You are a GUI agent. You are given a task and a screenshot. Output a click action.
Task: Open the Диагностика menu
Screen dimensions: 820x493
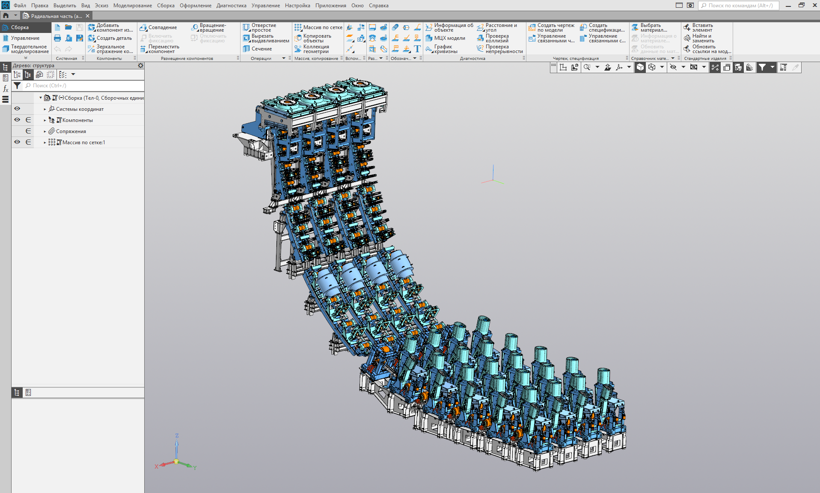[231, 6]
